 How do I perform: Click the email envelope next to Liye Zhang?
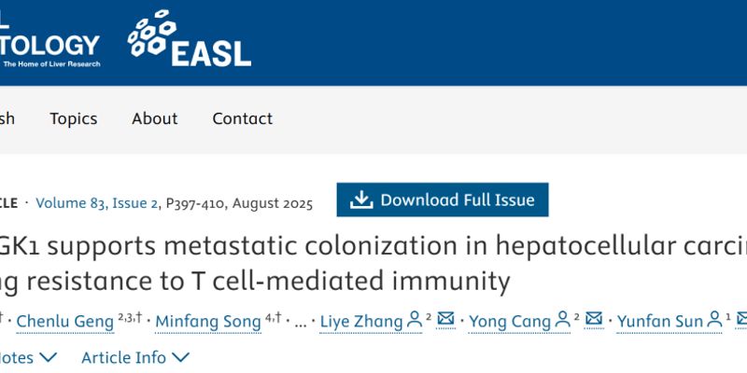pos(446,322)
